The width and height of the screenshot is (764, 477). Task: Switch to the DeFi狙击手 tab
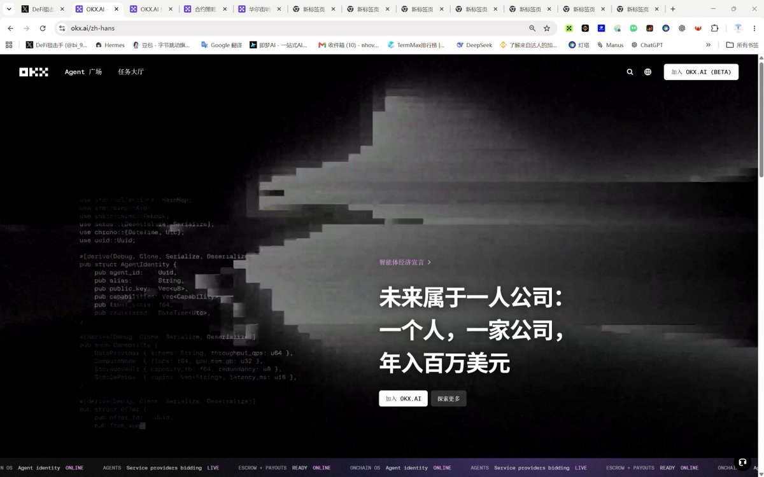point(42,9)
